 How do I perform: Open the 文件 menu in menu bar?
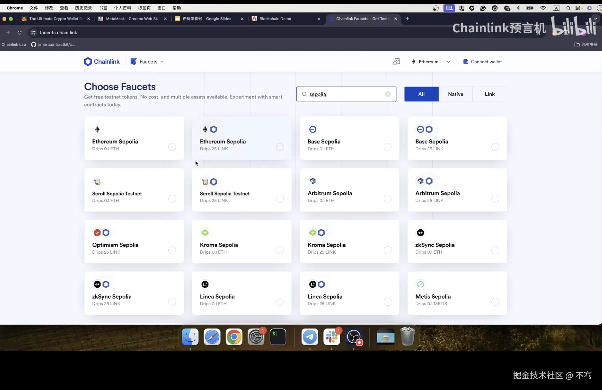pyautogui.click(x=34, y=8)
